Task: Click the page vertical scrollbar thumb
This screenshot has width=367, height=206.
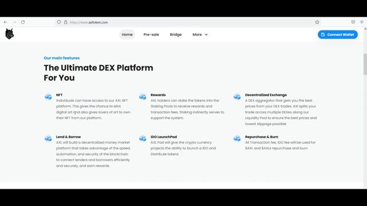Action: click(x=365, y=64)
